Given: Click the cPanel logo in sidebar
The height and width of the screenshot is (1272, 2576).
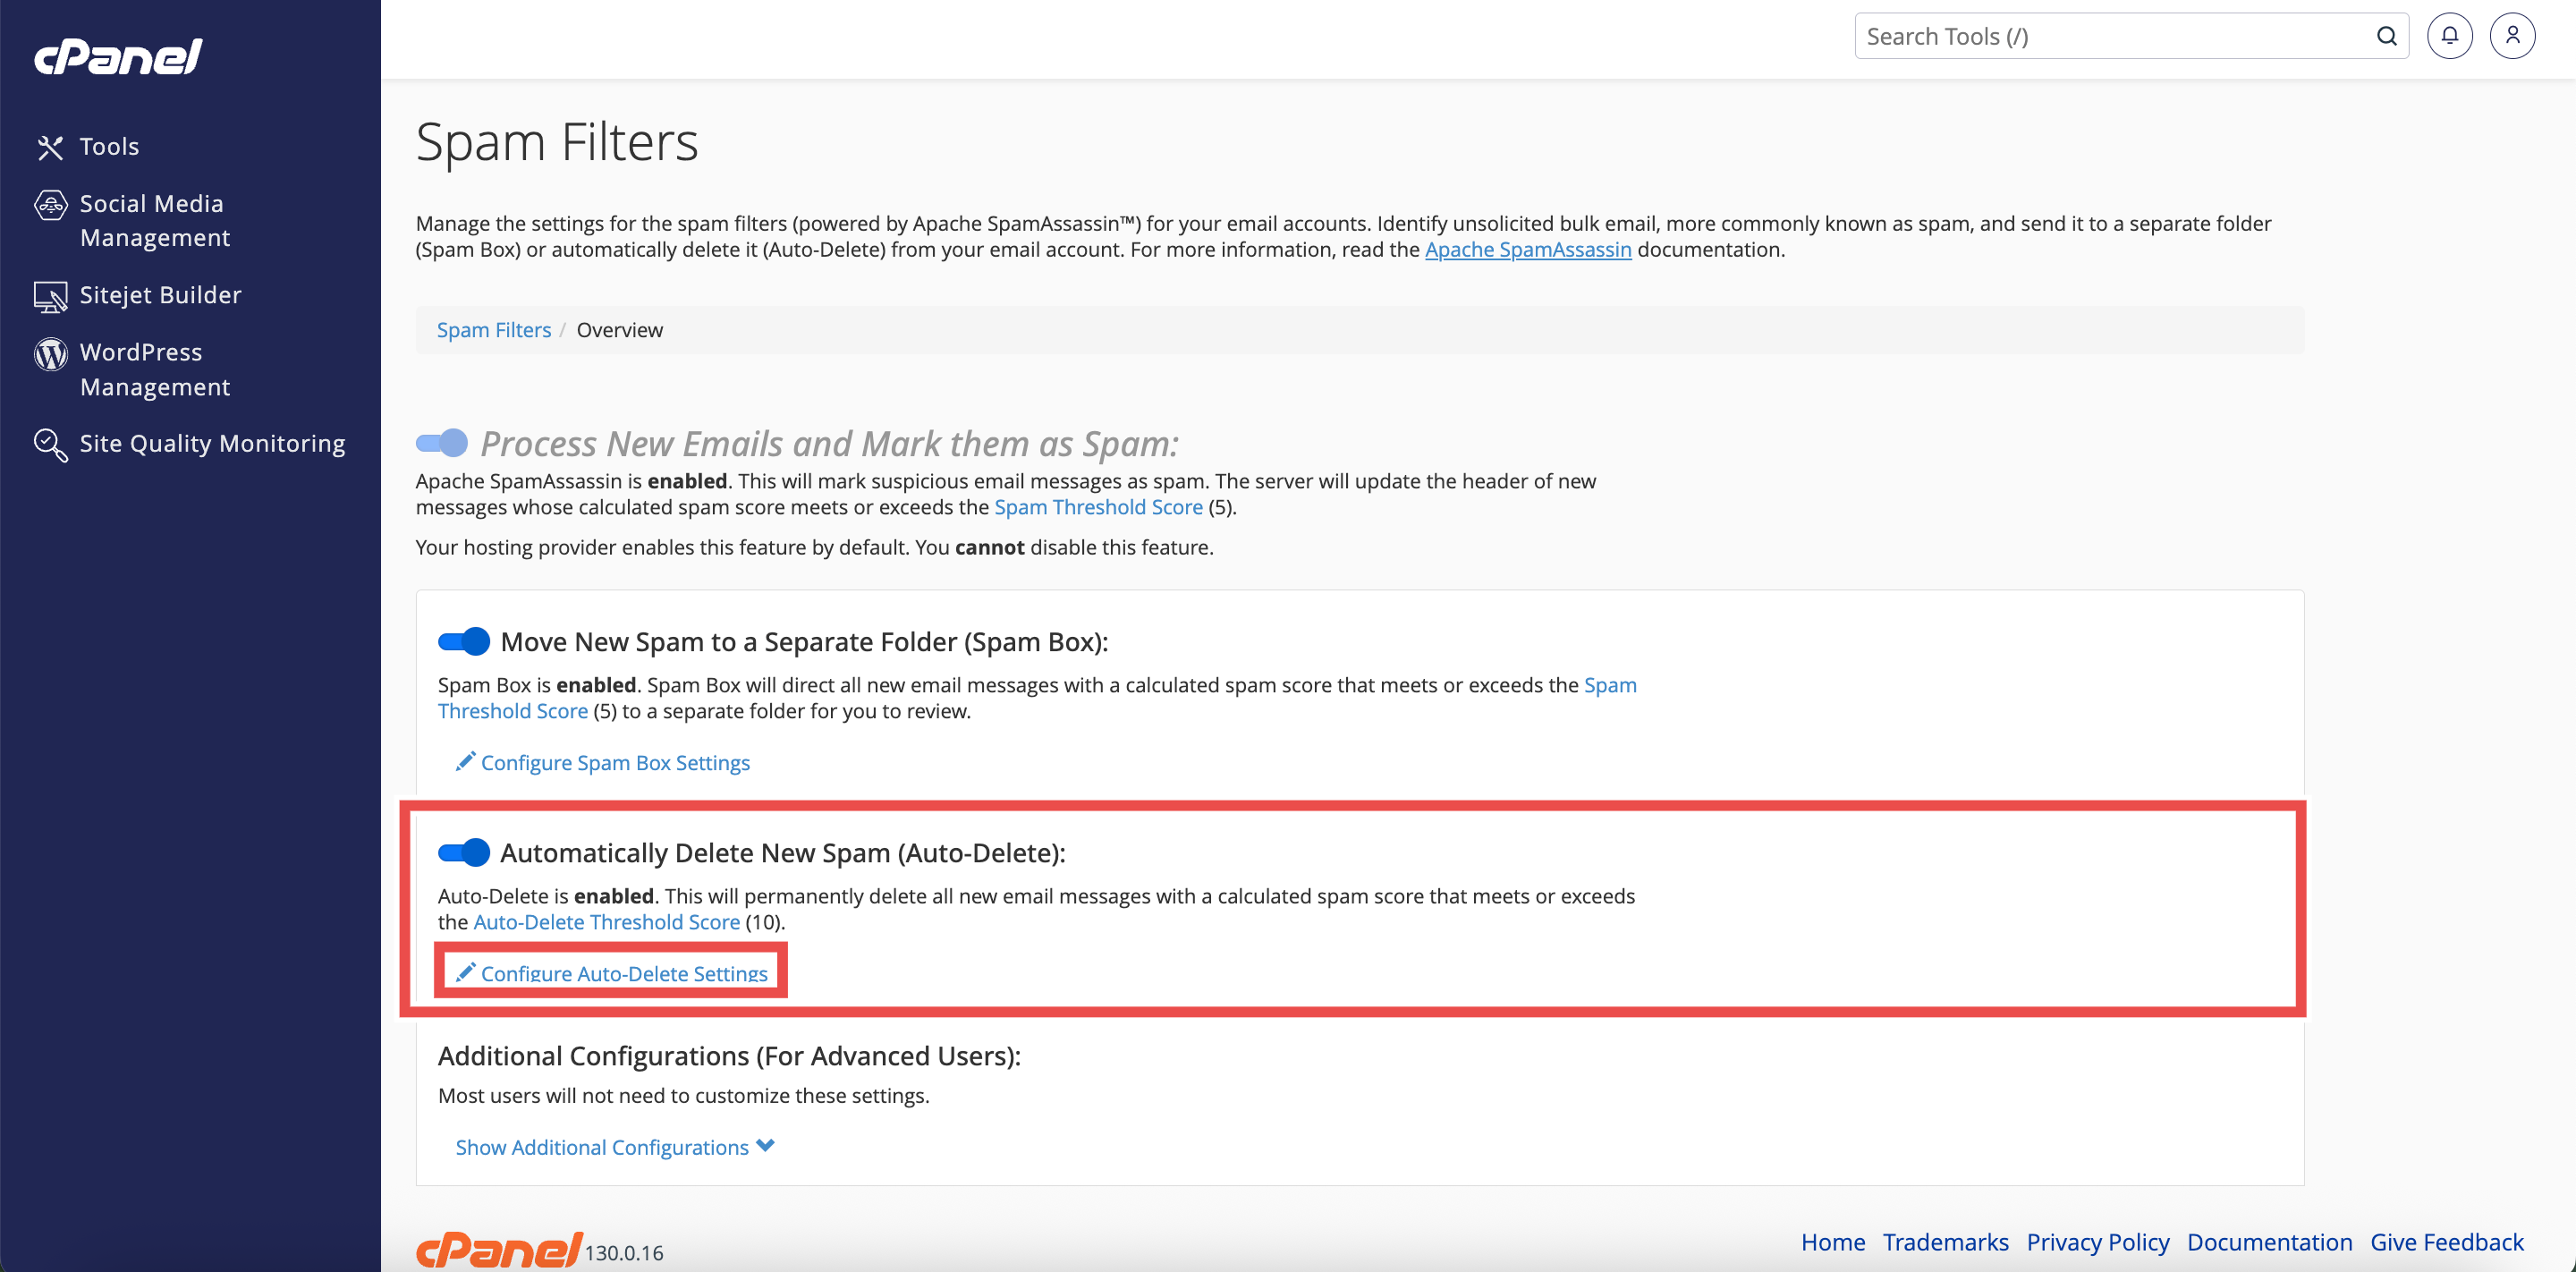Looking at the screenshot, I should (118, 56).
